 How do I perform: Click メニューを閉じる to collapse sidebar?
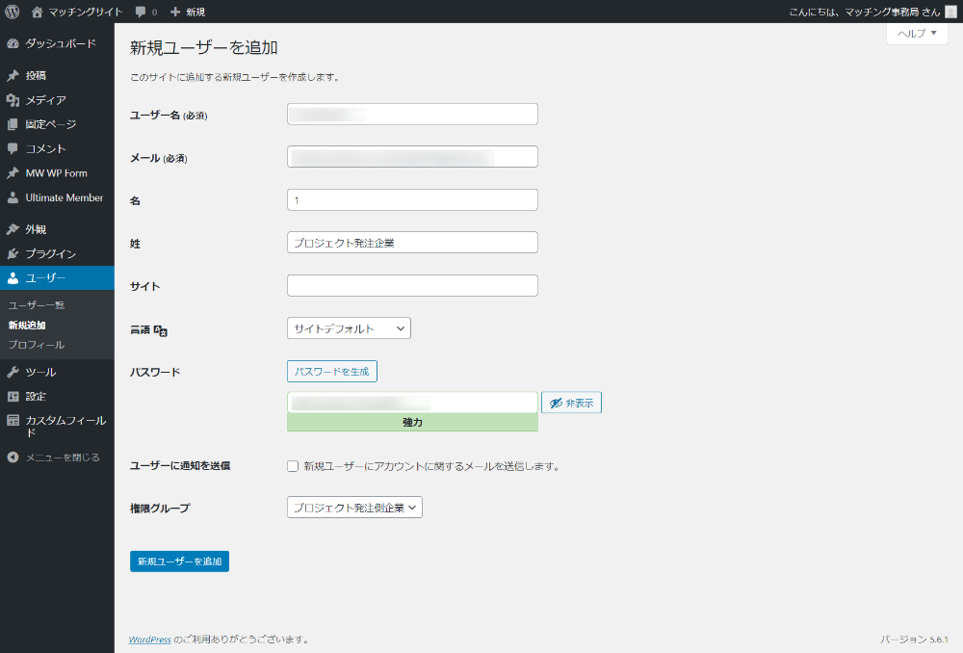(57, 457)
